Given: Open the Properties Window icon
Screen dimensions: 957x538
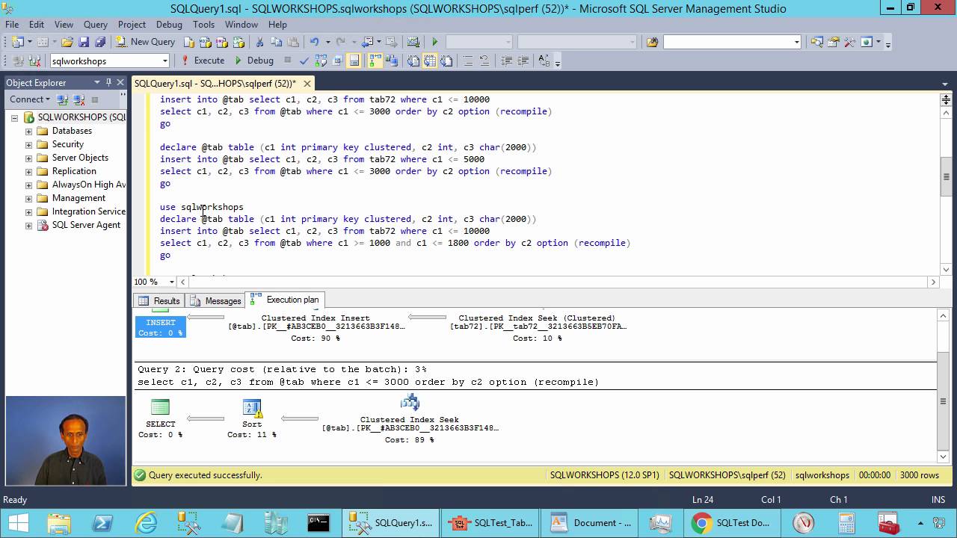Looking at the screenshot, I should coord(833,42).
